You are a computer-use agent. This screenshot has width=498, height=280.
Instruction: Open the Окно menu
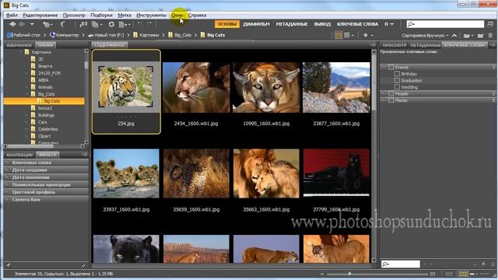(x=177, y=16)
